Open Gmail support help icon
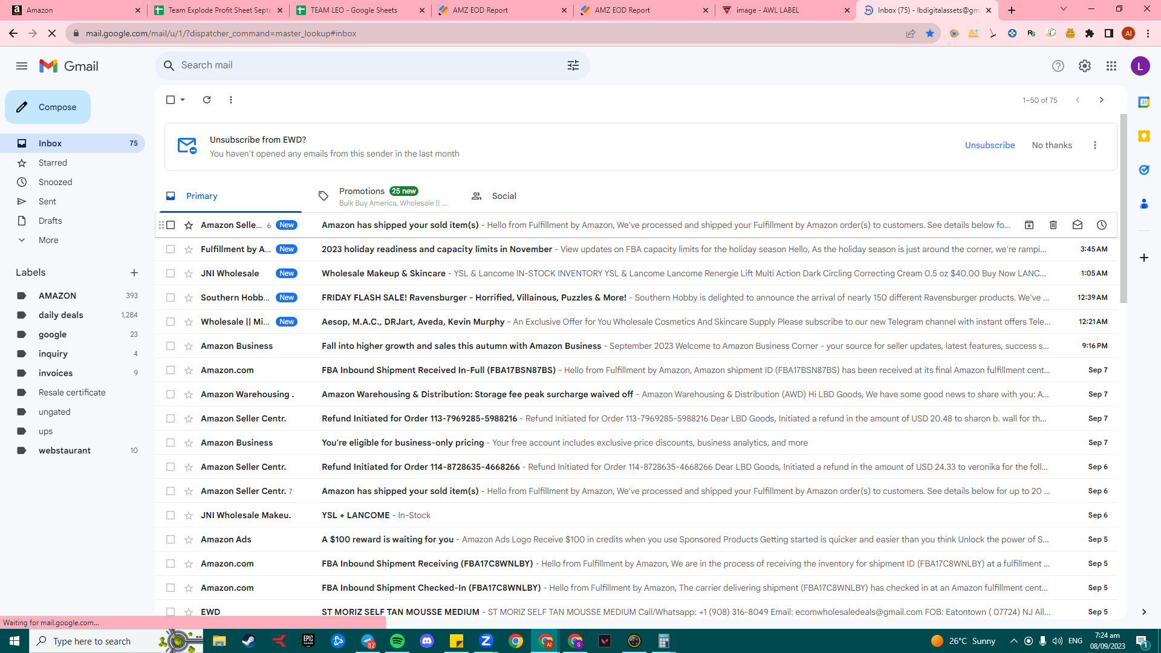1161x653 pixels. click(x=1058, y=66)
